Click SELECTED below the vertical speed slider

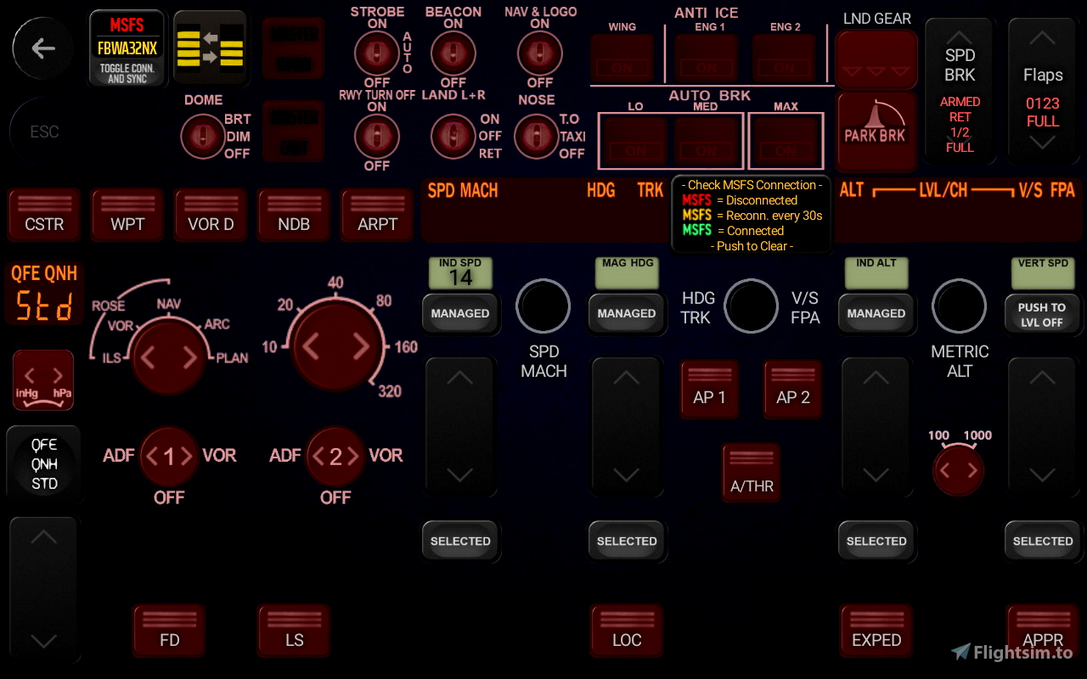1043,541
